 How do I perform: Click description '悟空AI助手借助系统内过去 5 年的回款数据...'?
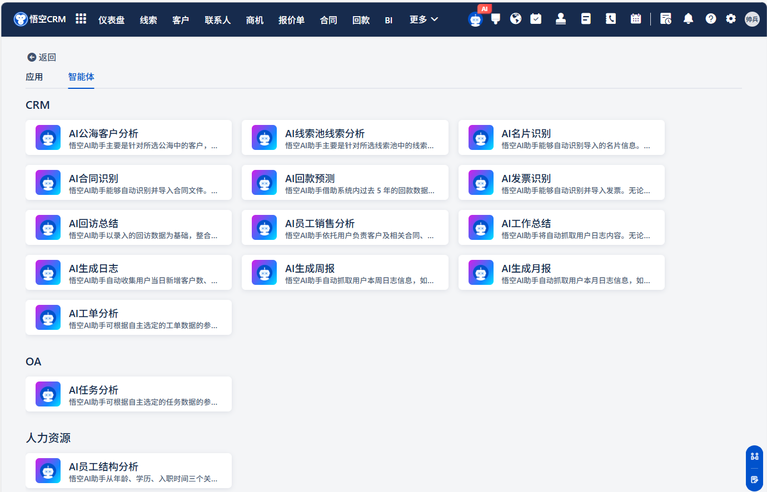coord(360,190)
